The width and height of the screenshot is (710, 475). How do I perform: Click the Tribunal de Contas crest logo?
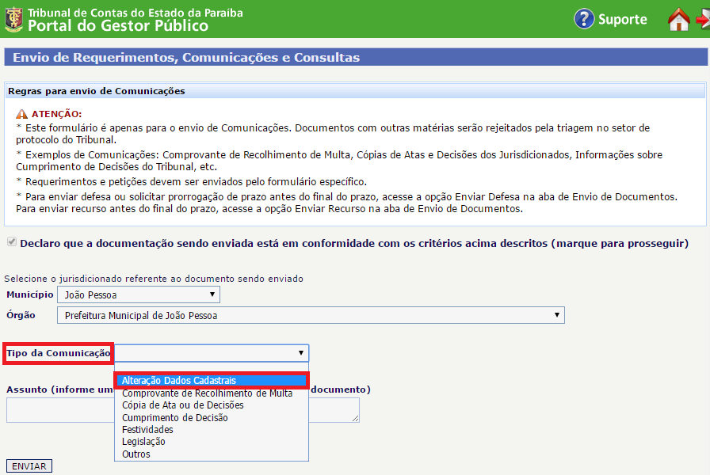coord(13,19)
